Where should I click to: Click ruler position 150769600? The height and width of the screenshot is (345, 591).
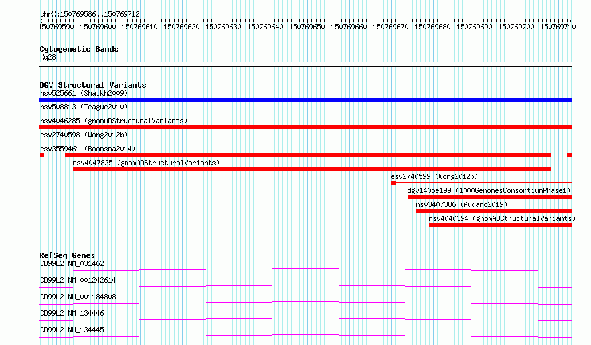pos(98,27)
